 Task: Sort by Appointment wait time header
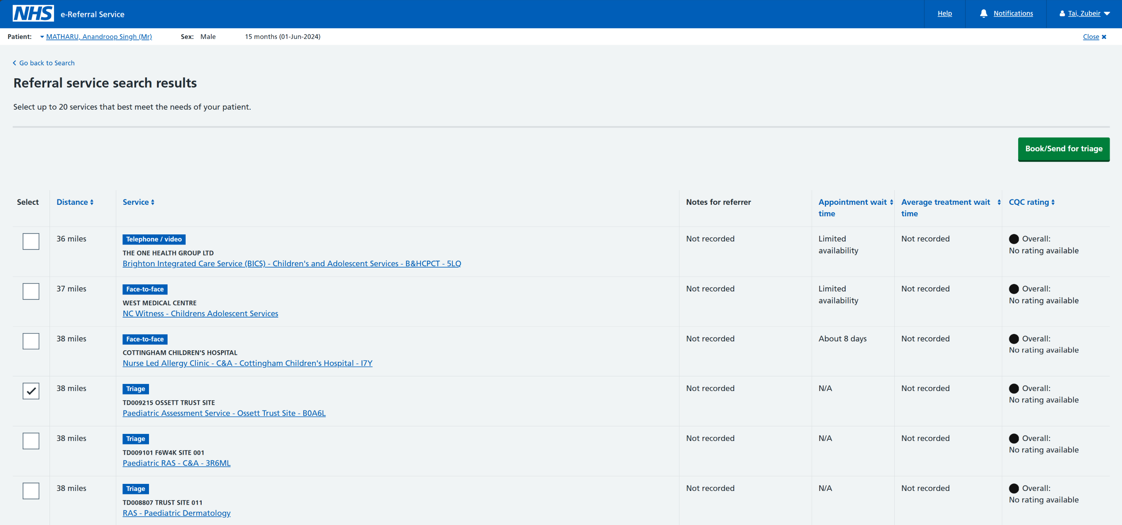(x=853, y=208)
